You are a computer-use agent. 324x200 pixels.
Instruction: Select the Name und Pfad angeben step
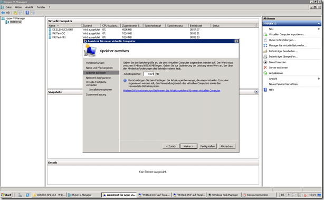click(x=99, y=68)
